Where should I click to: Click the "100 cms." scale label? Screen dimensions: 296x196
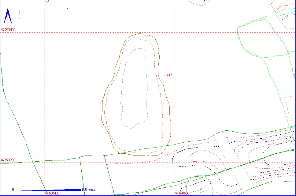point(89,190)
